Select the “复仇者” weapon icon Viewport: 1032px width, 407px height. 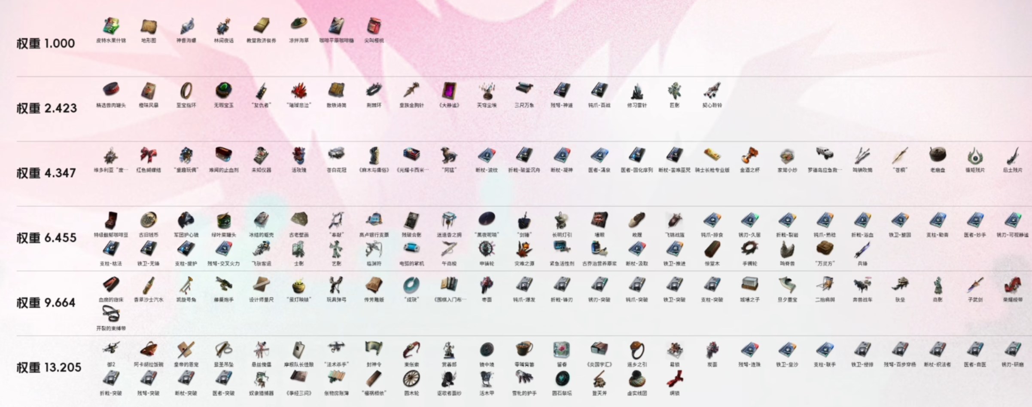click(261, 91)
